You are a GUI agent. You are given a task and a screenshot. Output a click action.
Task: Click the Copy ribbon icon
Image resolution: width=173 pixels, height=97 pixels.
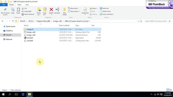[13, 11]
